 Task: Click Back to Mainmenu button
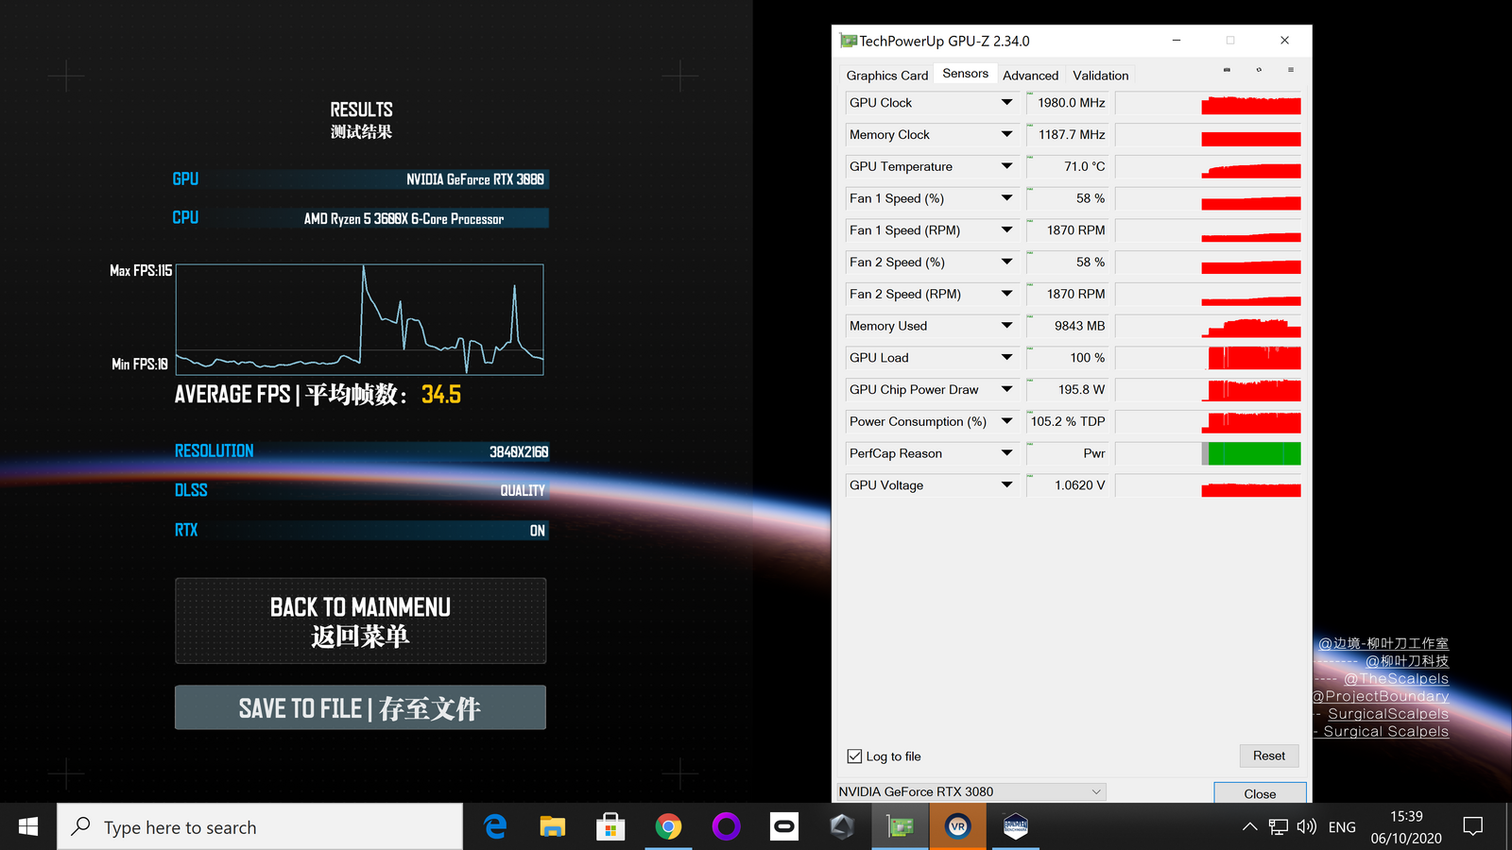(x=360, y=621)
